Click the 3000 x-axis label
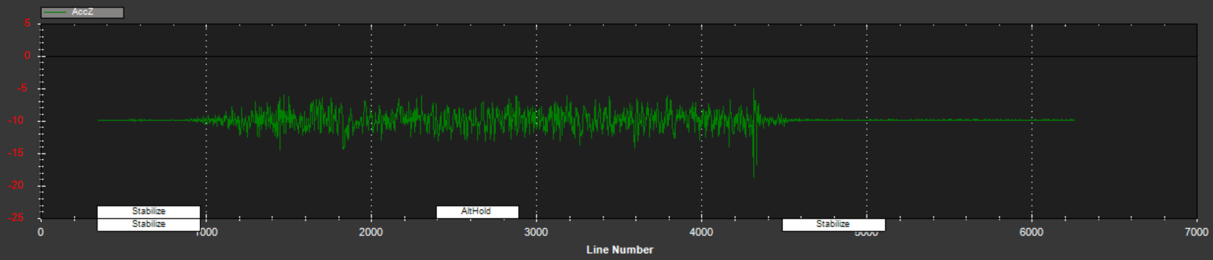Screen dimensions: 1213x260 tap(536, 232)
